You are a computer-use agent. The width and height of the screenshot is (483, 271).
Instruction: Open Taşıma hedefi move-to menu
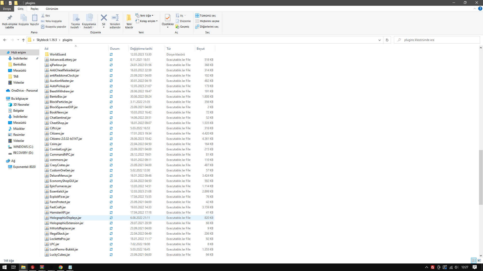75,21
